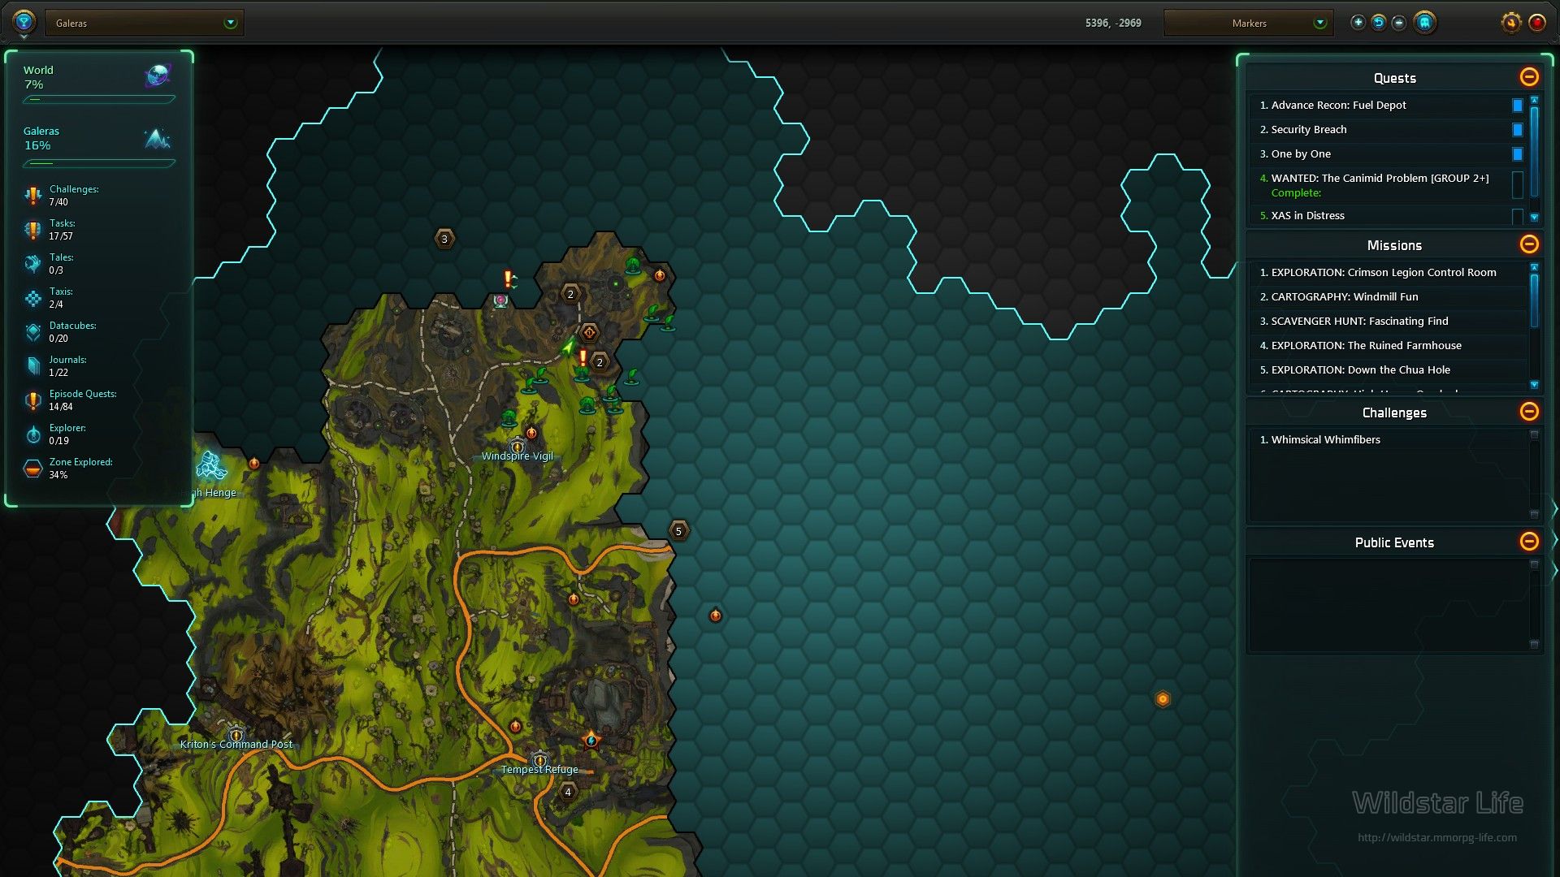The width and height of the screenshot is (1560, 877).
Task: Click Quests list scroll down arrow
Action: tap(1534, 218)
